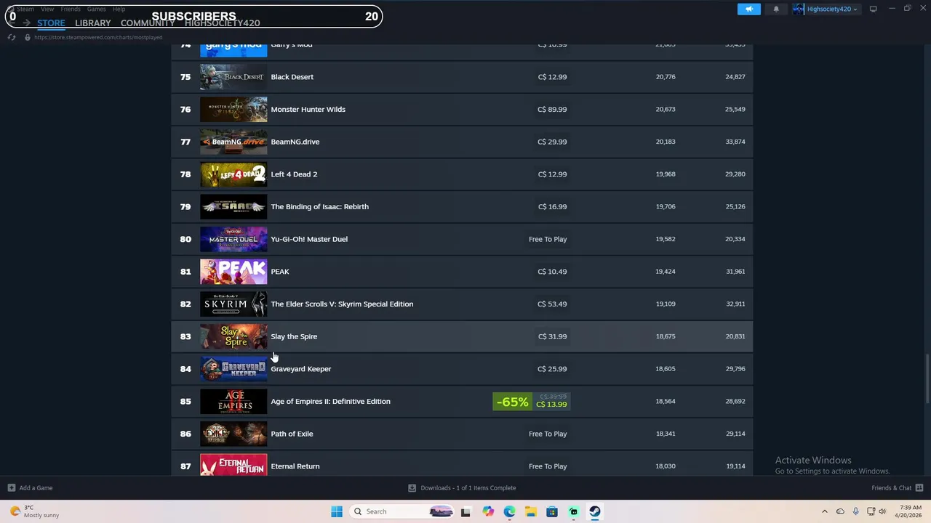Image resolution: width=931 pixels, height=523 pixels.
Task: Click the Eternal Return artwork
Action: (233, 466)
